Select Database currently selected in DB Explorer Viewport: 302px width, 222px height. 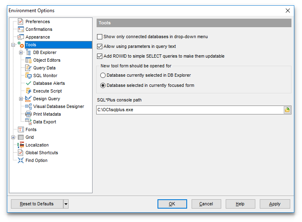[103, 75]
